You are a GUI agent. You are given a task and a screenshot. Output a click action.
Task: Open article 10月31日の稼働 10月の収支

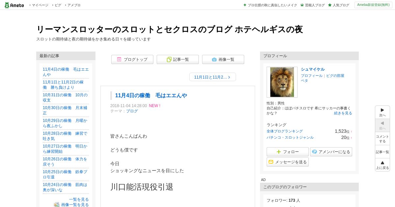pyautogui.click(x=66, y=98)
